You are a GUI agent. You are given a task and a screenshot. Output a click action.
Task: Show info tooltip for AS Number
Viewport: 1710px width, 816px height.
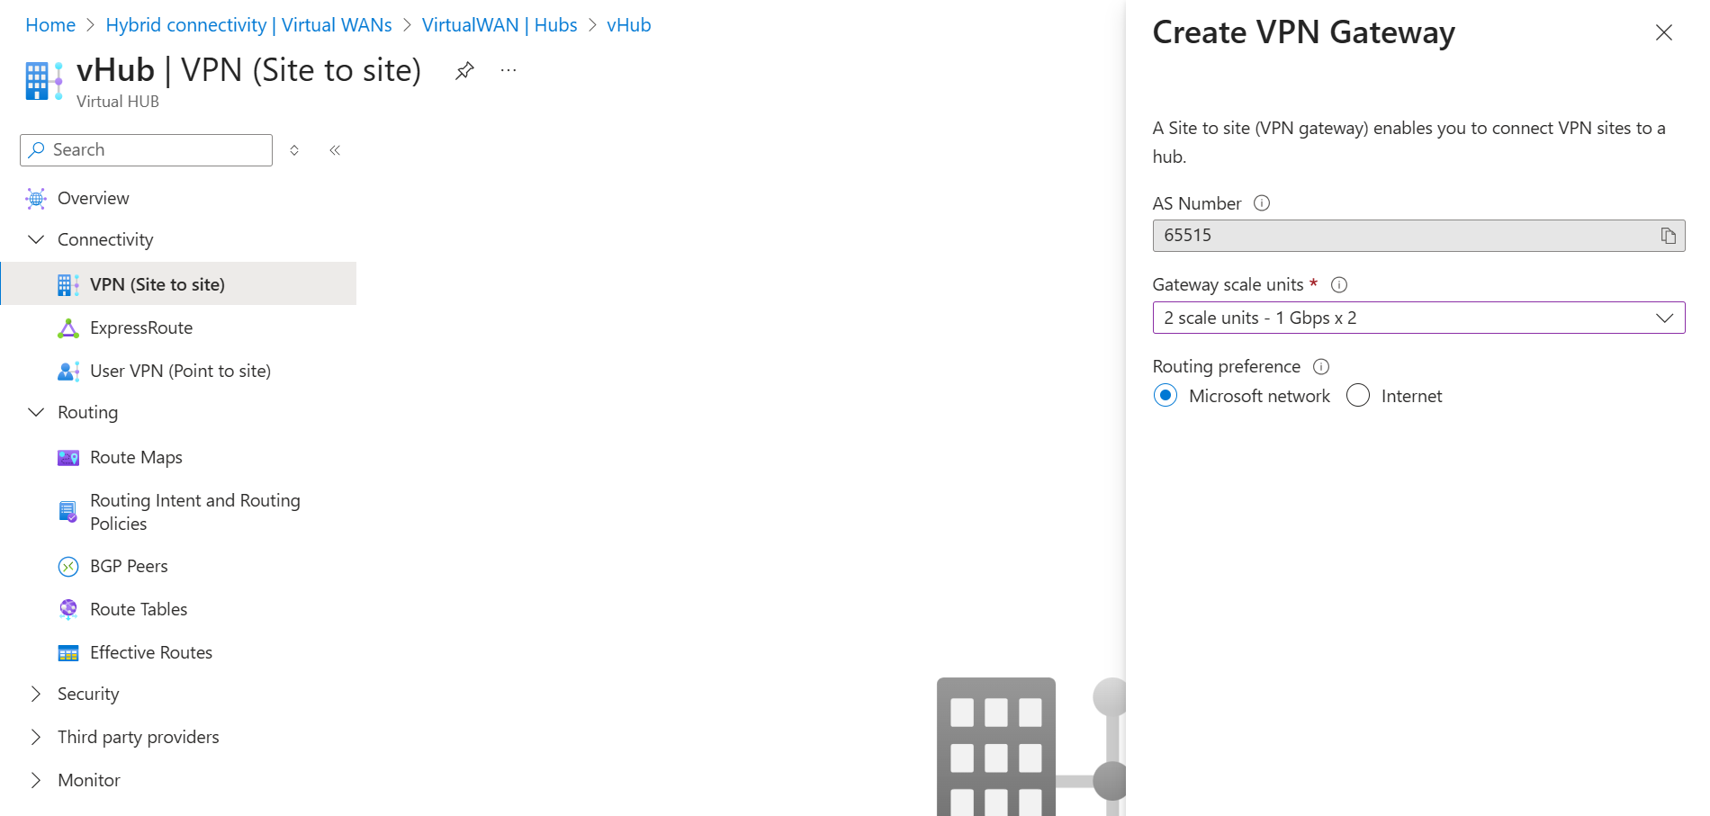1262,203
